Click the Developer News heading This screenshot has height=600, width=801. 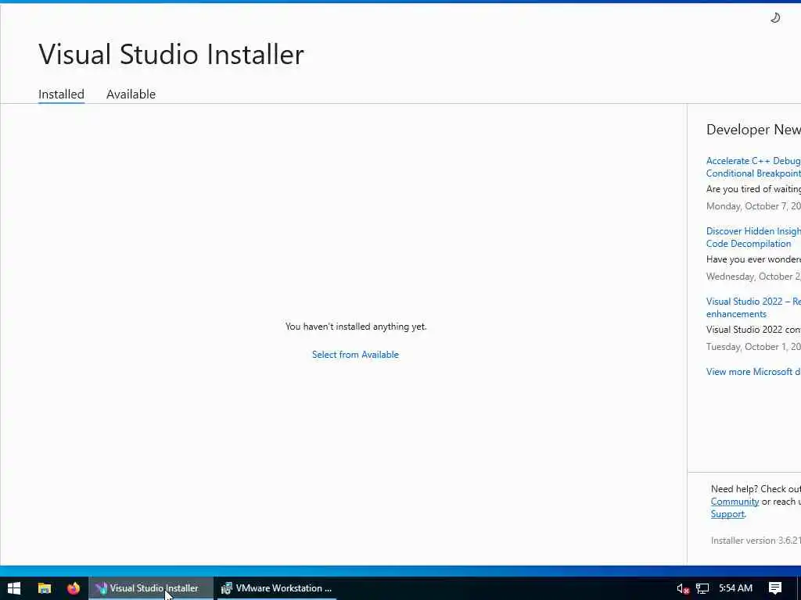pos(753,130)
